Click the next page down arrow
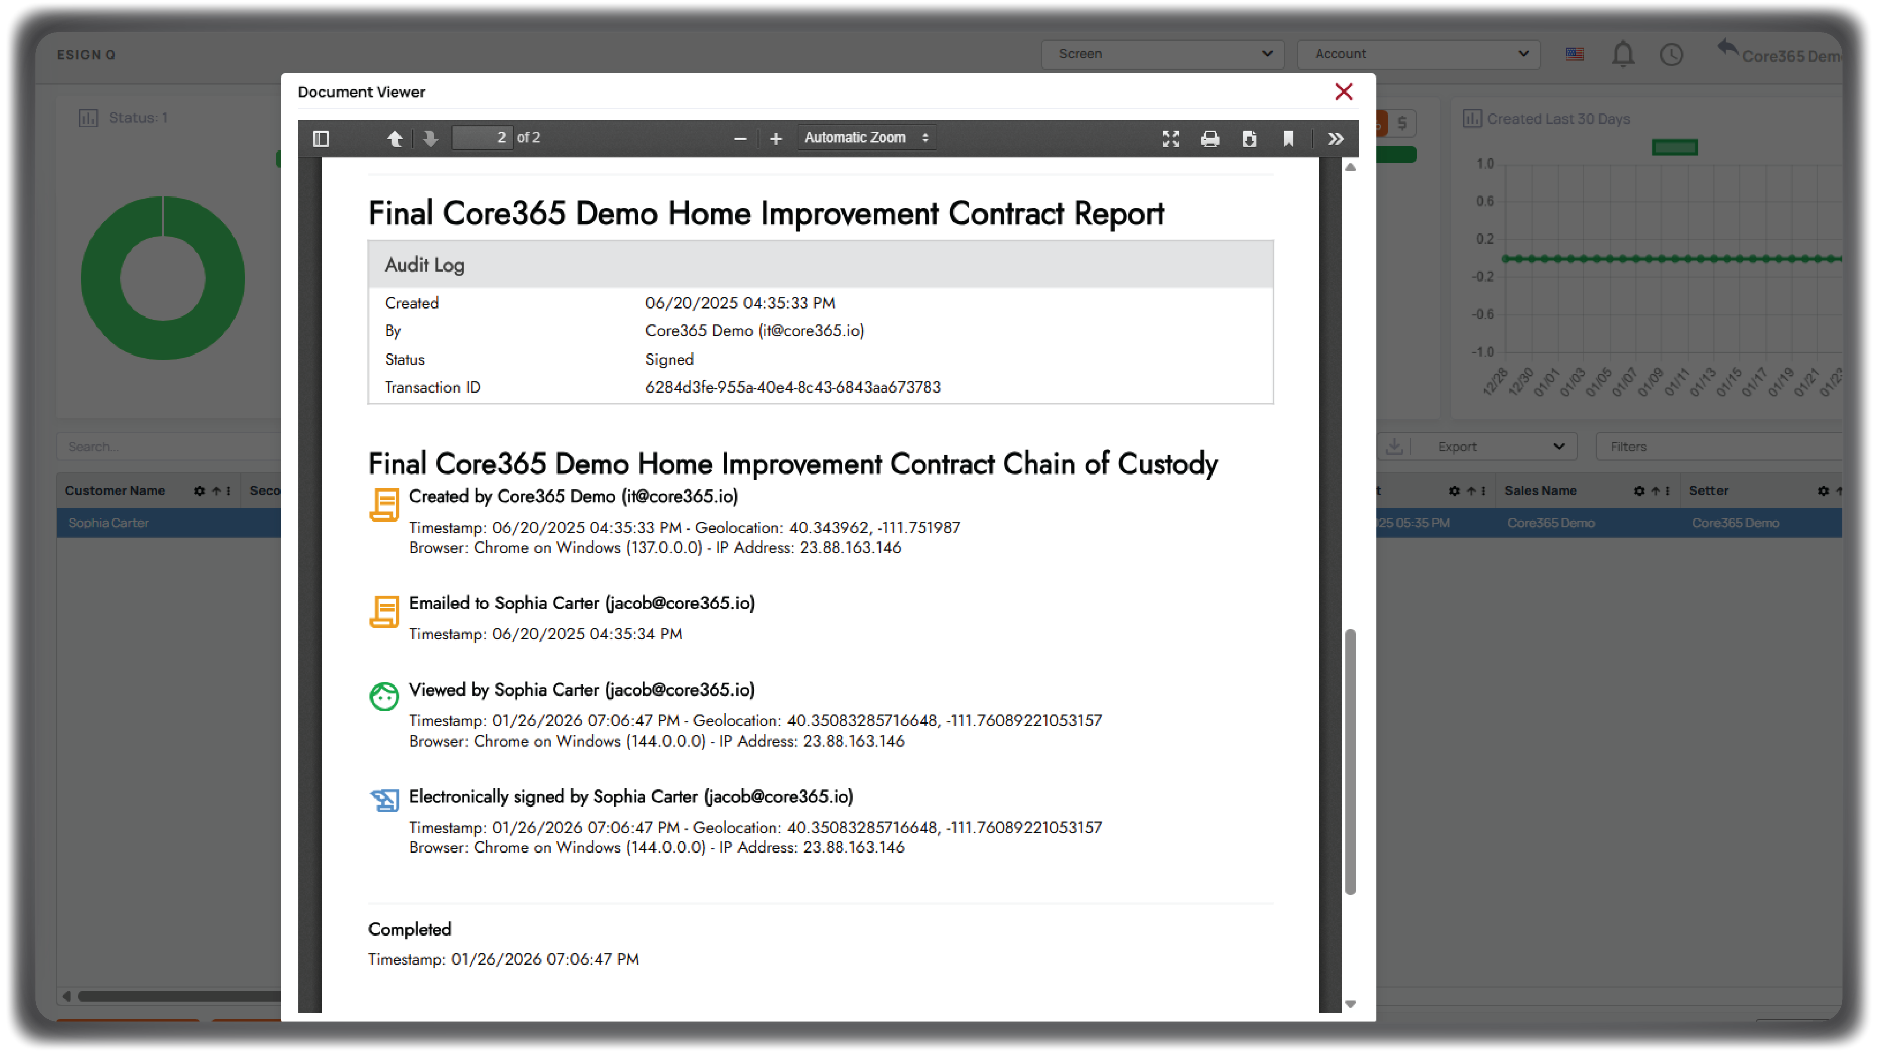This screenshot has height=1054, width=1878. 431,138
